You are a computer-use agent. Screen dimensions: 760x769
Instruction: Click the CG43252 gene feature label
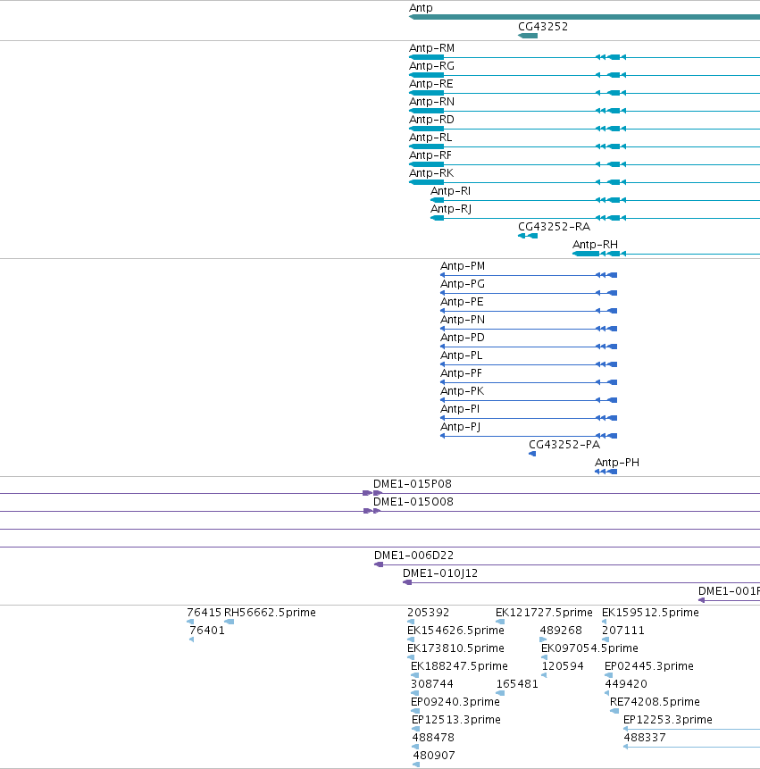point(543,27)
